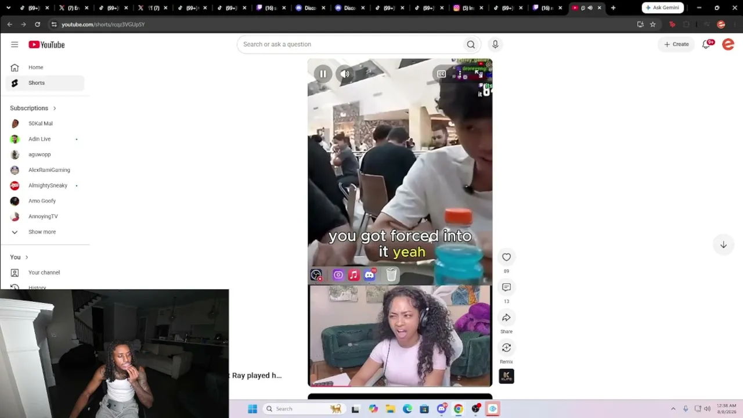
Task: Open the Chrome tab search dropdown
Action: (8, 8)
